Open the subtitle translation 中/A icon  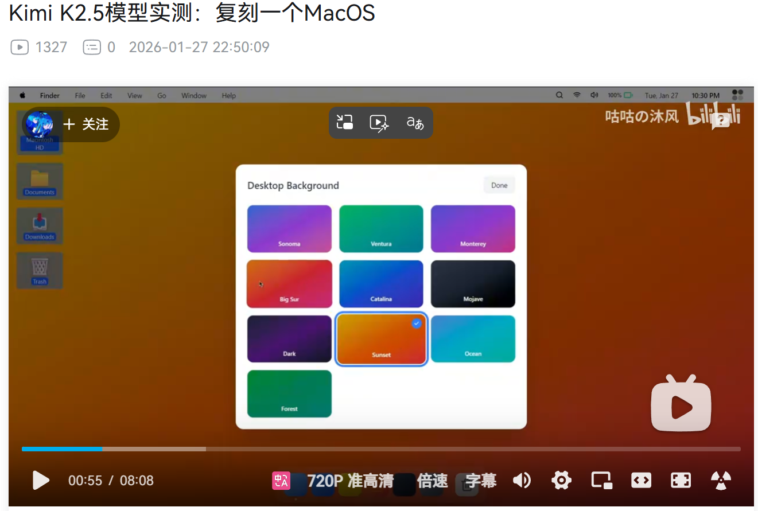[281, 481]
